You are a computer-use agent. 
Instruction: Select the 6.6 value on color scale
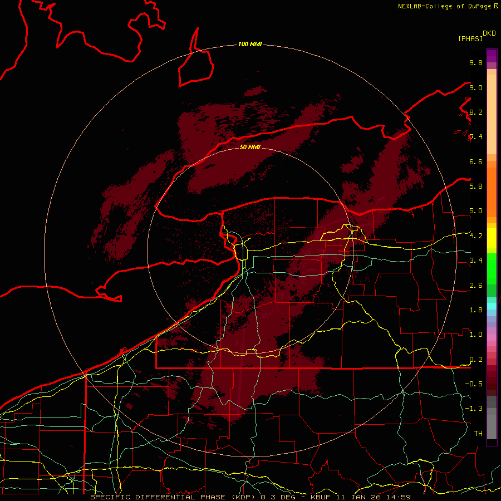[x=476, y=161]
